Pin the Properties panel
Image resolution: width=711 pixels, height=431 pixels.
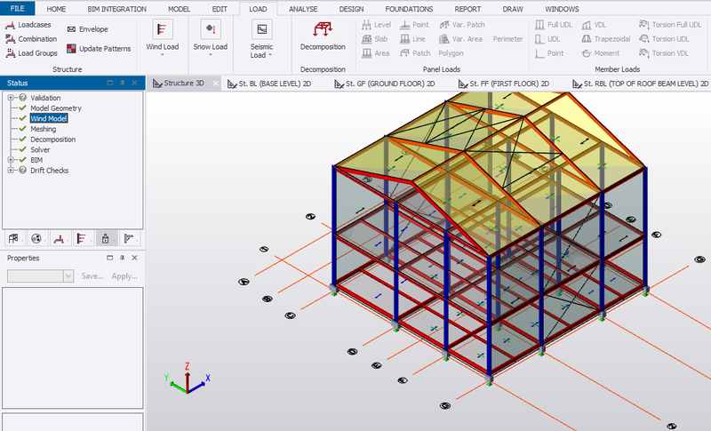click(122, 258)
